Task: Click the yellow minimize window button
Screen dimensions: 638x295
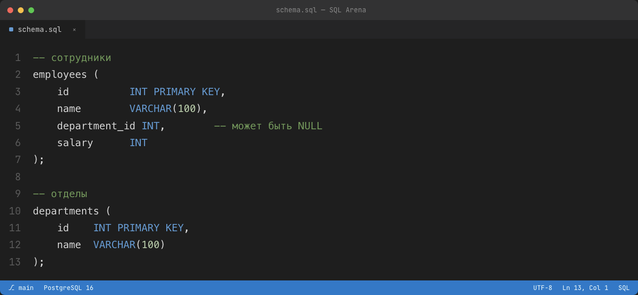Action: (21, 10)
